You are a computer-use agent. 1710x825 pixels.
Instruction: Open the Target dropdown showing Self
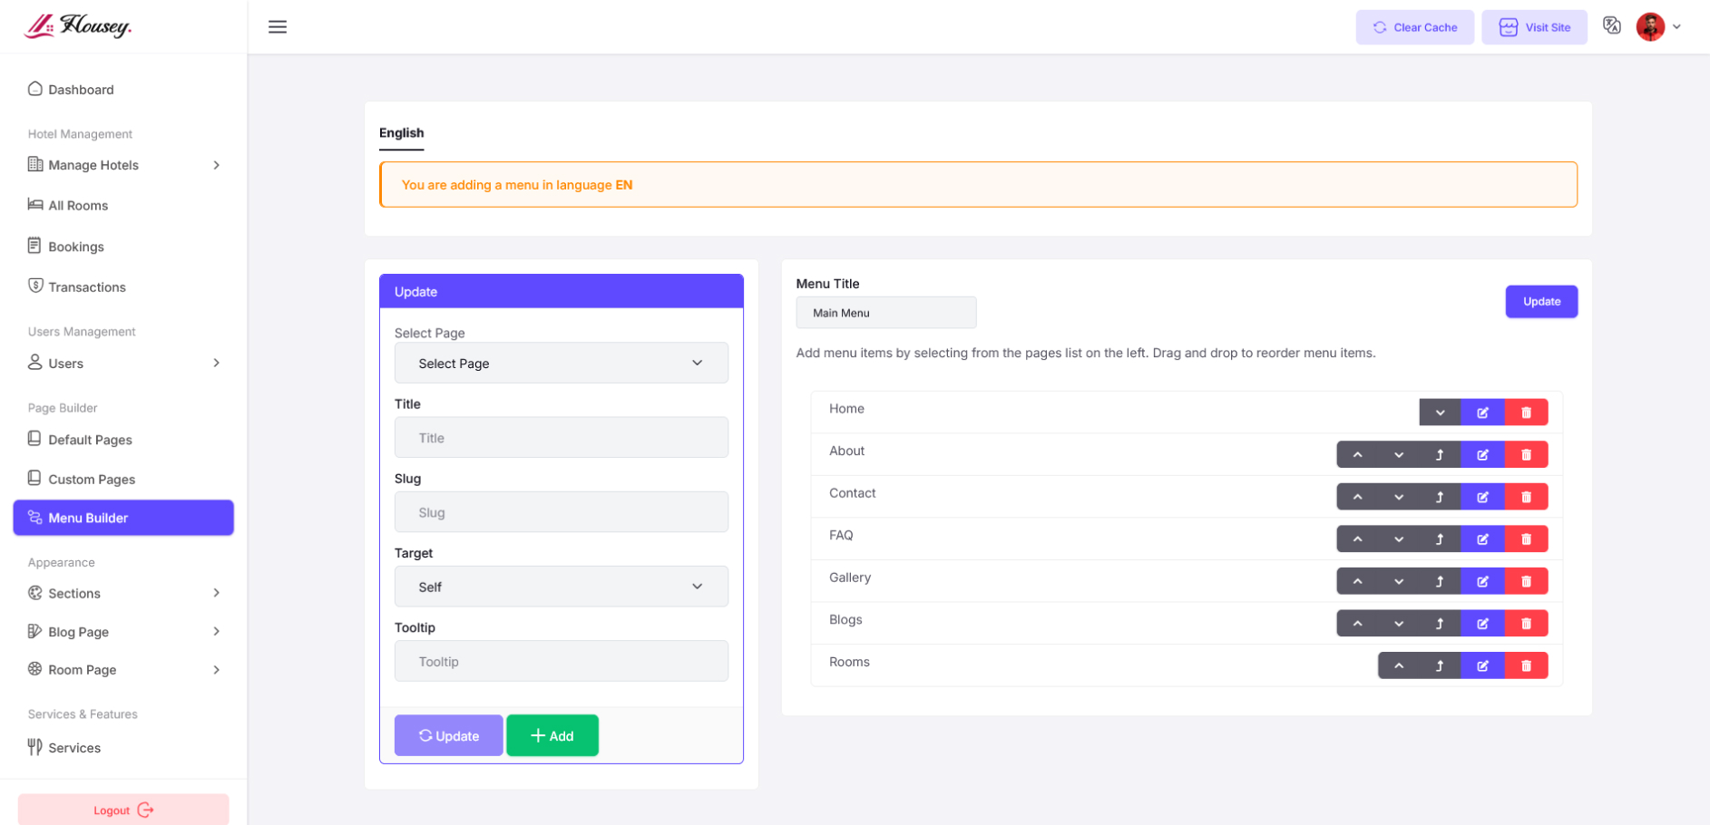tap(561, 587)
